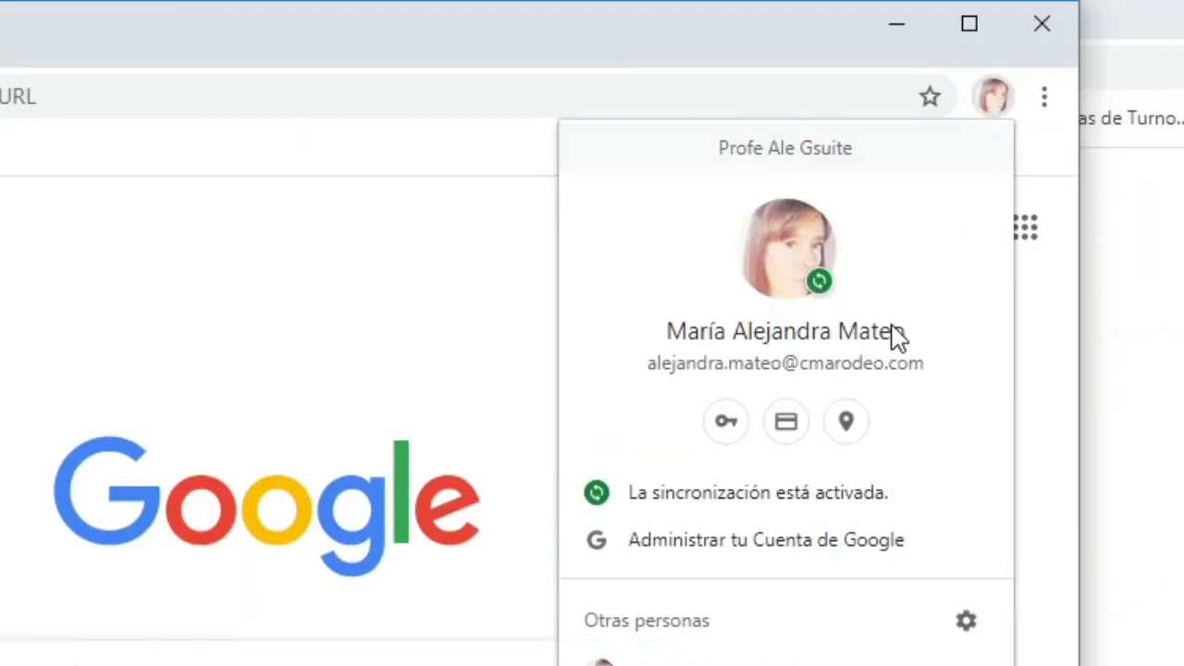
Task: Open payment methods card icon
Action: [x=786, y=422]
